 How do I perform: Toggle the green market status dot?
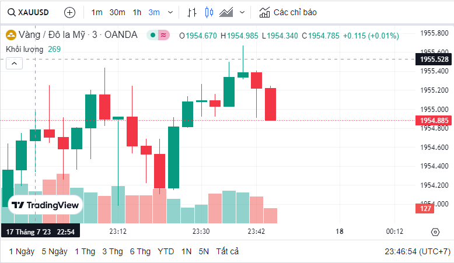[x=152, y=35]
